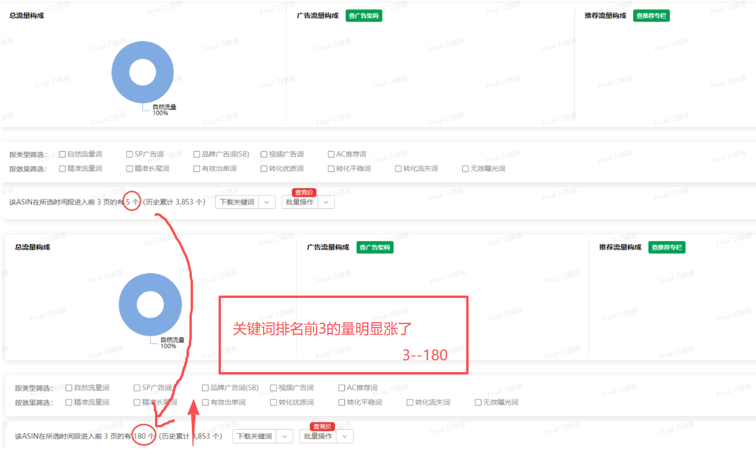Open dropdown arrow next to lower 下载关键词
756x457 pixels.
285,436
